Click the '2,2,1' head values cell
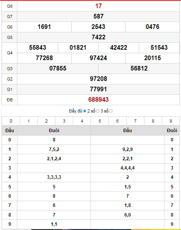181x230 pixels. click(127, 159)
